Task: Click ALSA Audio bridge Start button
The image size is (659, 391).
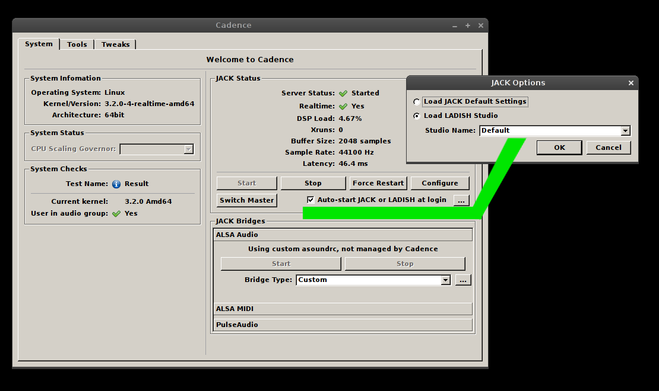Action: (x=281, y=264)
